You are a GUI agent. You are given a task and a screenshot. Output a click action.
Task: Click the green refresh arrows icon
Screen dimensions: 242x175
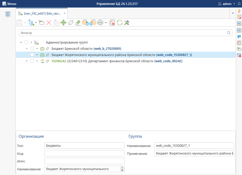[x=120, y=23]
